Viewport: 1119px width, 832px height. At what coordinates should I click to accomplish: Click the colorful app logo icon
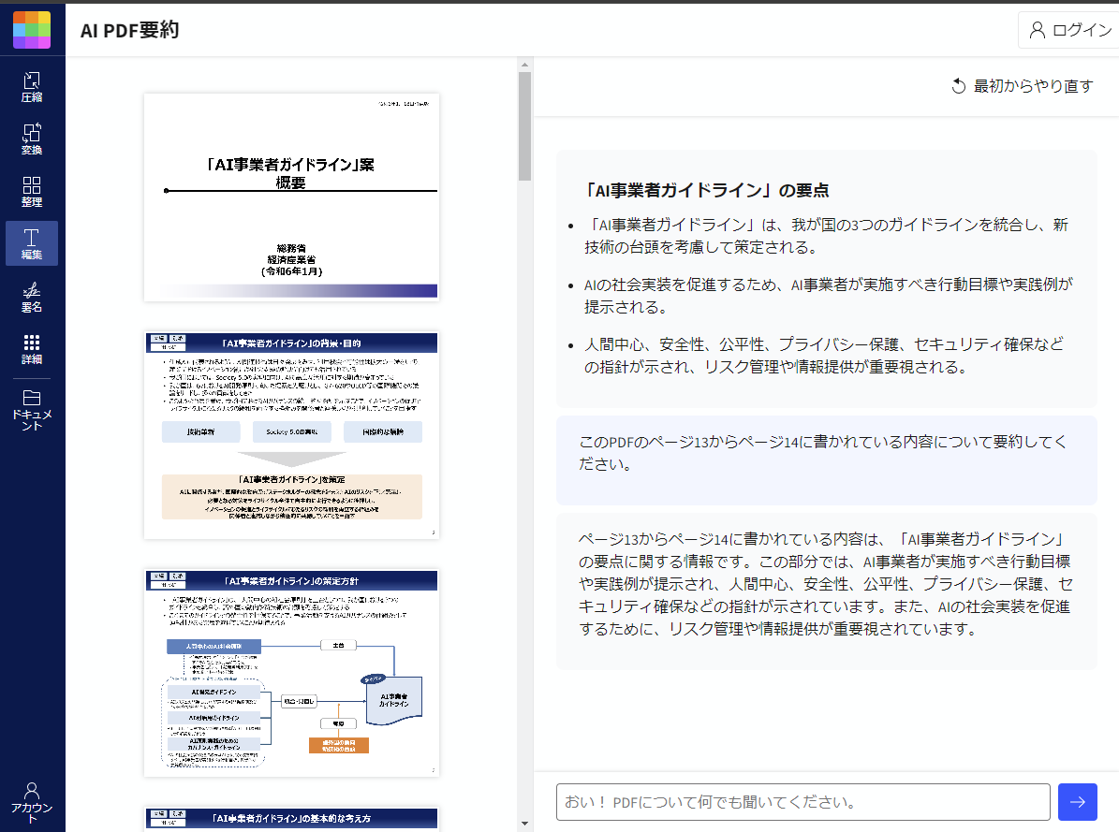32,30
